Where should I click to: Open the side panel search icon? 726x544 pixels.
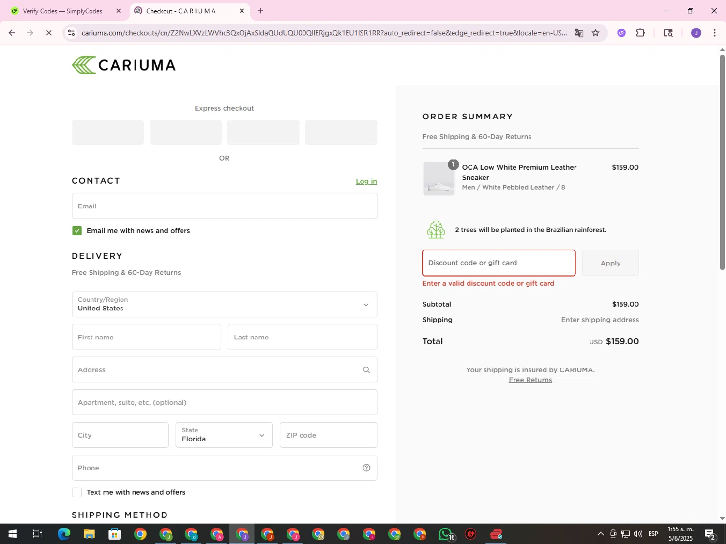(x=668, y=33)
